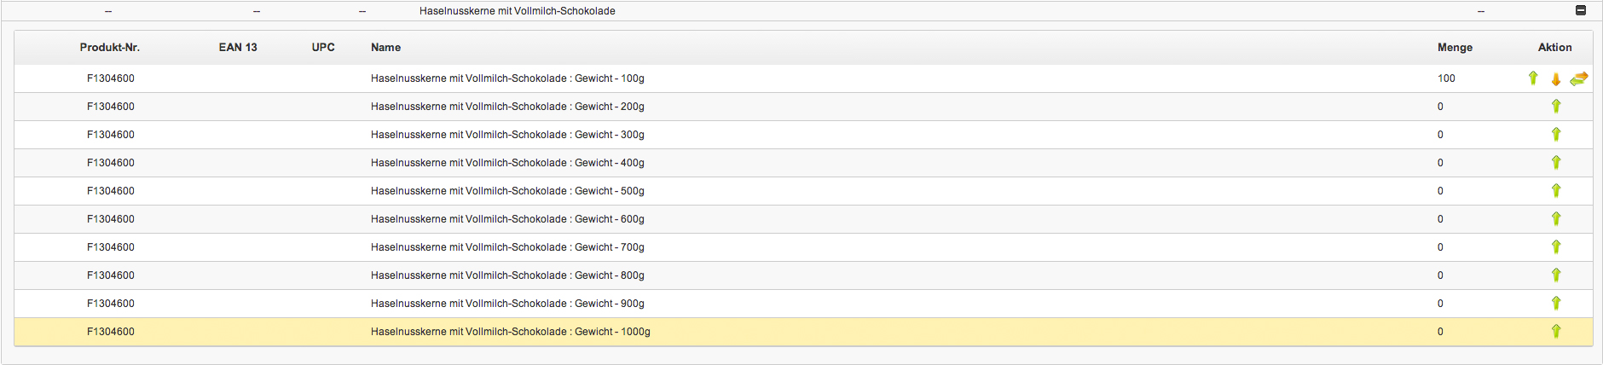Click green up arrow in 400g row
The height and width of the screenshot is (365, 1603).
[x=1556, y=163]
